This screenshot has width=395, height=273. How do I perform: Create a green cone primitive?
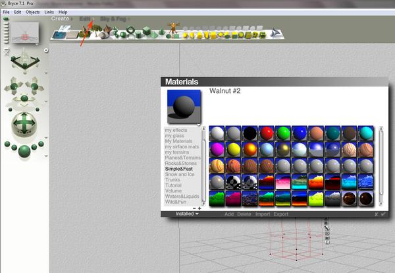pos(162,32)
